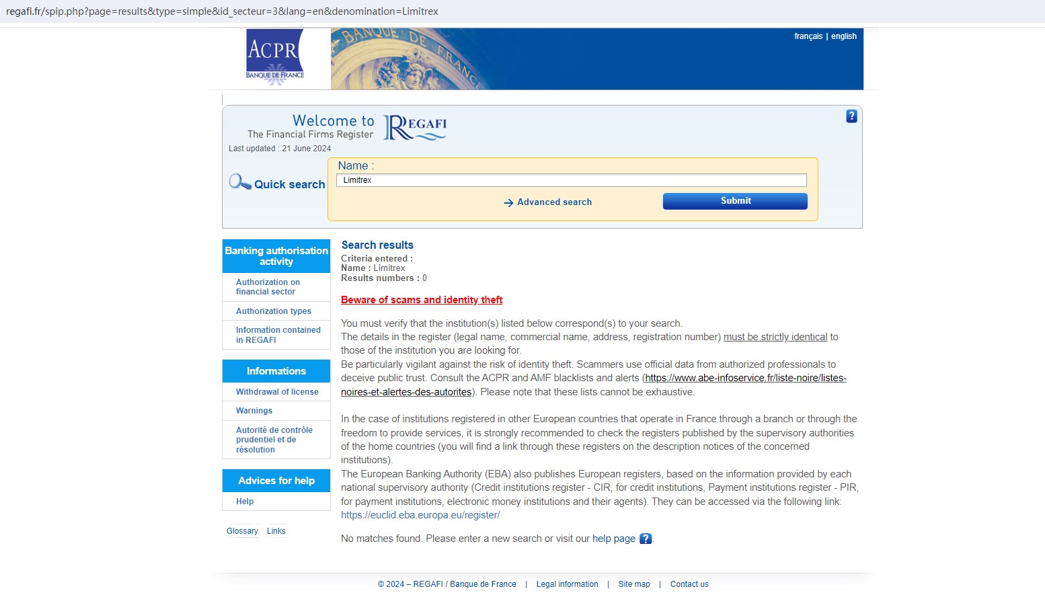
Task: Open Withdrawal of license page
Action: 277,392
